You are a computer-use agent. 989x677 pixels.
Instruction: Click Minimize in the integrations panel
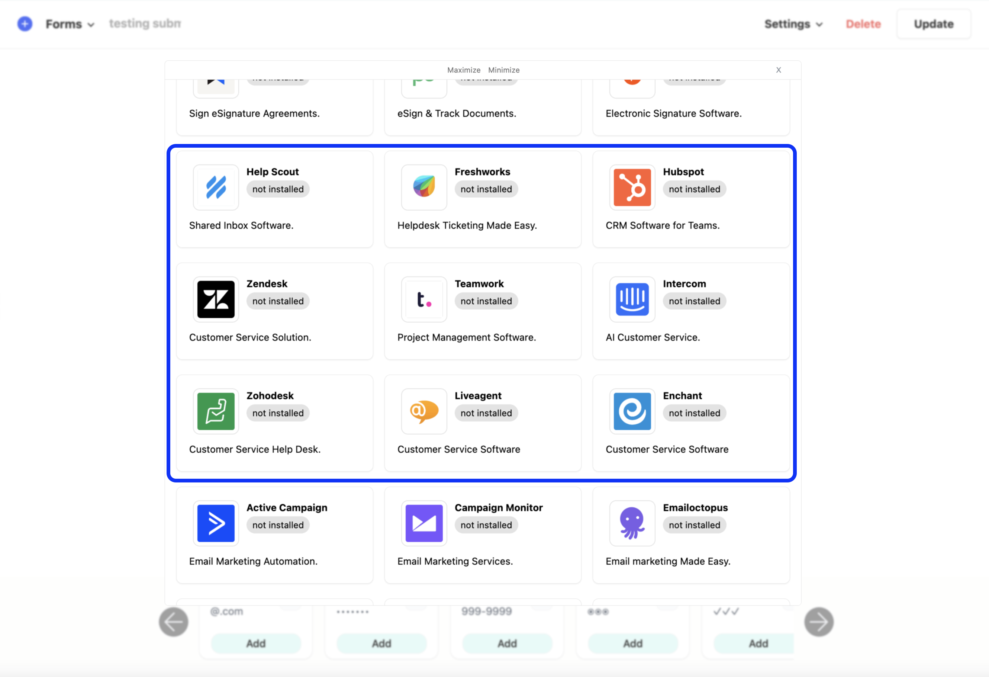(504, 70)
